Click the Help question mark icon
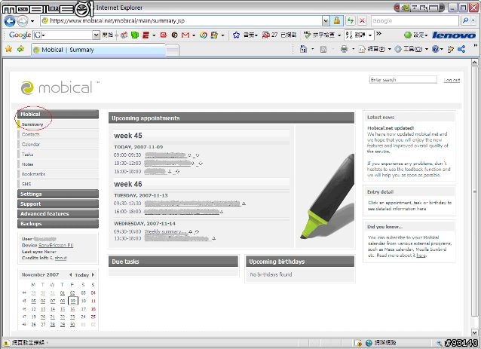Image resolution: width=481 pixels, height=349 pixels. tap(435, 49)
